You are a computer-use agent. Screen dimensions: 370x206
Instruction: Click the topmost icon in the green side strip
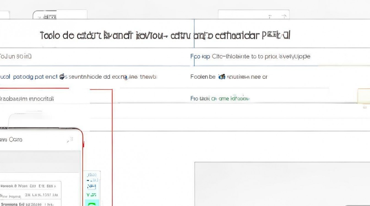92,175
